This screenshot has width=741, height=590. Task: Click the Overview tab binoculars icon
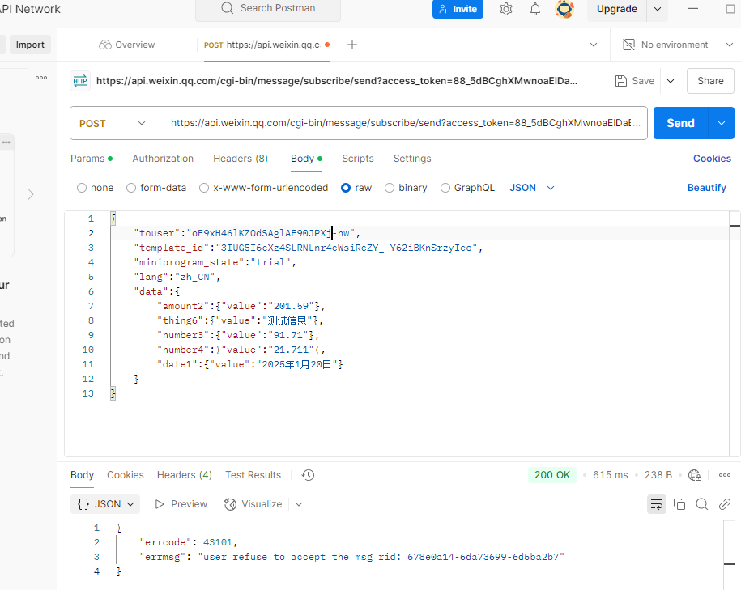pos(104,45)
